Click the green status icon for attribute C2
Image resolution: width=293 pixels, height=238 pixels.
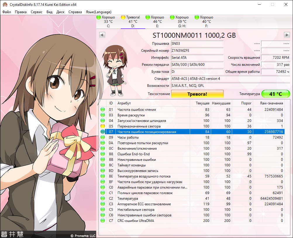point(103,199)
